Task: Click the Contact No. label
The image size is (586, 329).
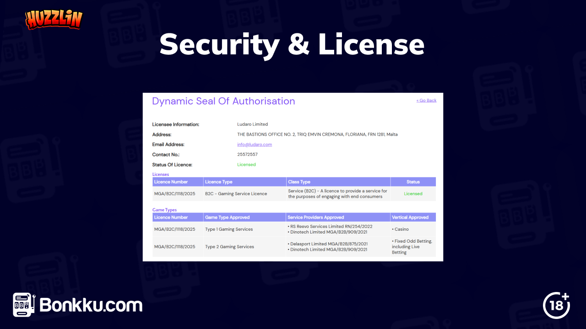Action: (x=166, y=154)
